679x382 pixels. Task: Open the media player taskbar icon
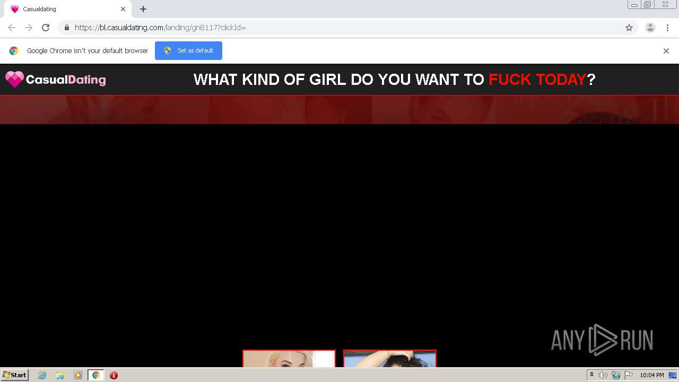coord(78,375)
